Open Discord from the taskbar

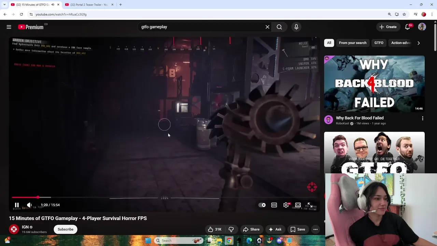(x=279, y=241)
